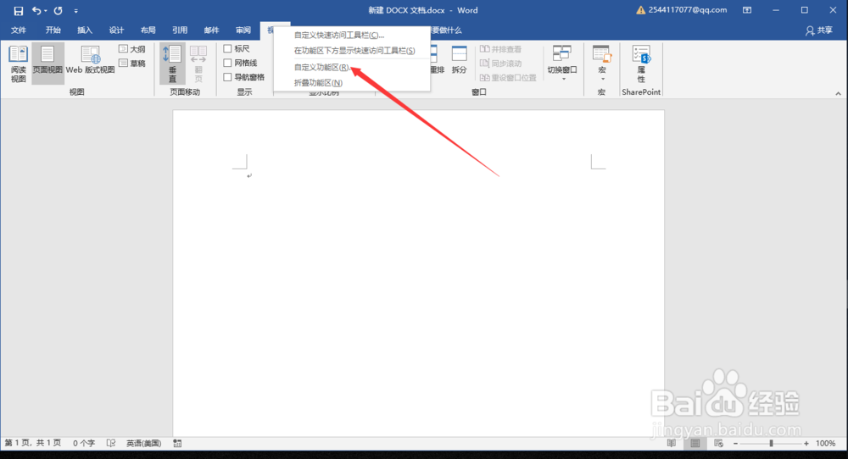The height and width of the screenshot is (459, 848).
Task: Click the Macros icon (宏)
Action: pyautogui.click(x=601, y=55)
